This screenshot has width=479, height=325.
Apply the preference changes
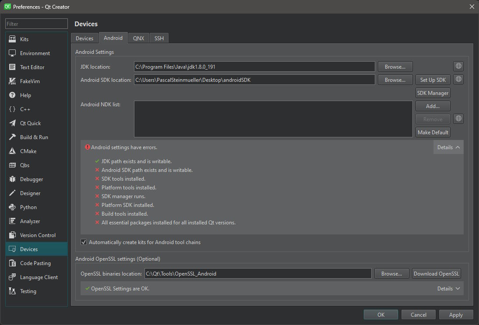(456, 315)
